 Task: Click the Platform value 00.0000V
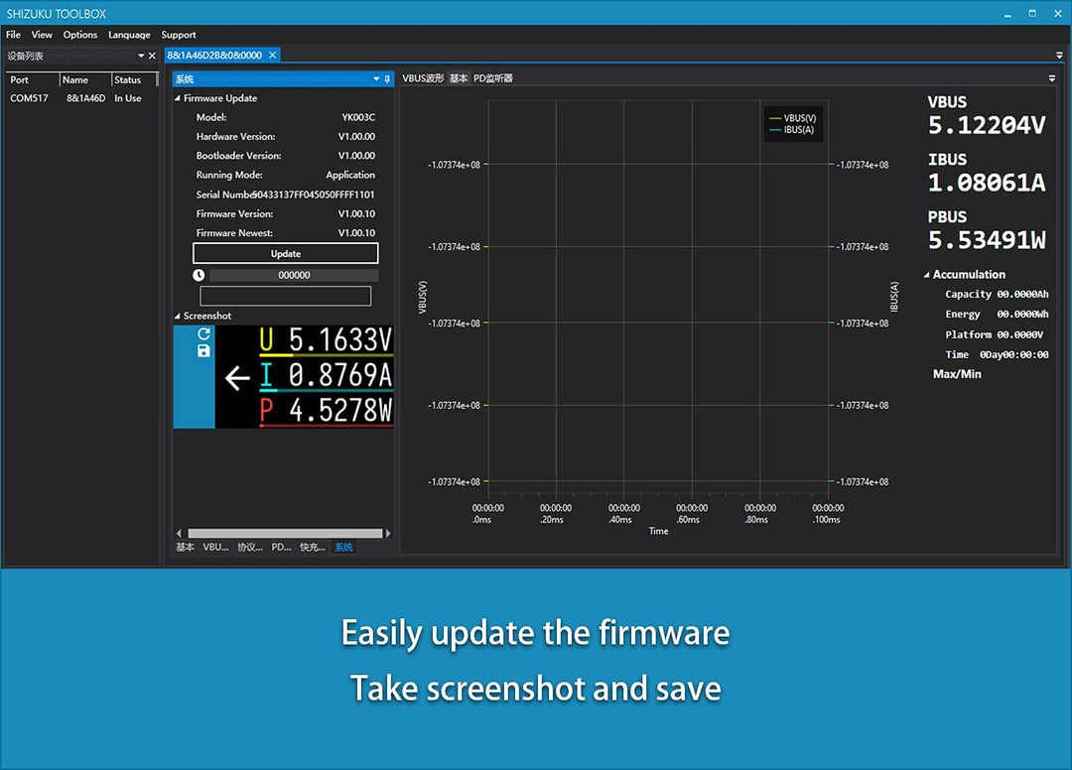click(x=1019, y=334)
